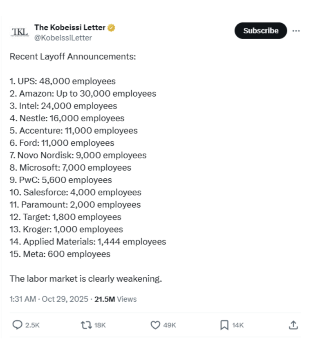
Task: Bookmark this post
Action: pyautogui.click(x=224, y=325)
